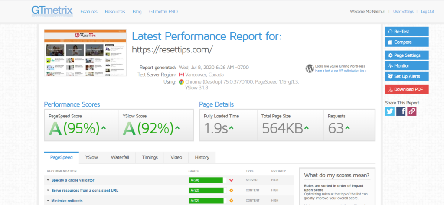
Task: Click PageSpeed Score A(95%) value
Action: point(74,128)
